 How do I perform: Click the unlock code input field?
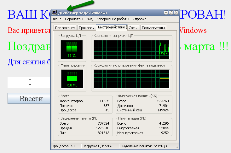(x=29, y=82)
